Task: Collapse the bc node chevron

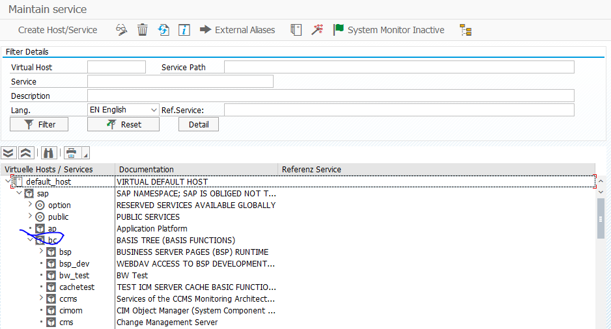Action: click(x=30, y=240)
